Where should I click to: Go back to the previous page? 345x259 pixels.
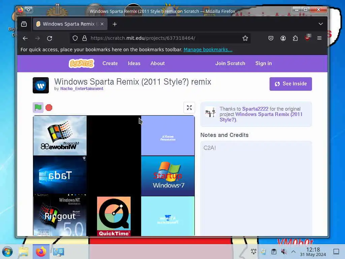[x=25, y=38]
